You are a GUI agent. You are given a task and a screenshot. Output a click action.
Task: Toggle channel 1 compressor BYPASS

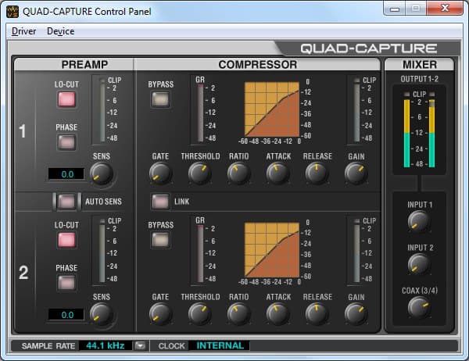pos(160,99)
